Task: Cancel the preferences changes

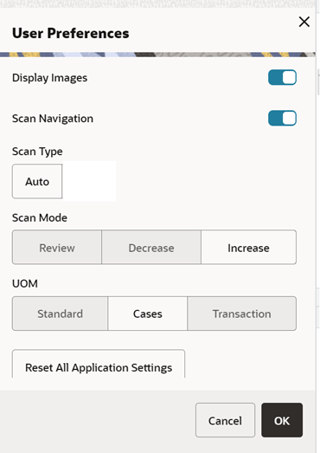Action: click(x=225, y=420)
